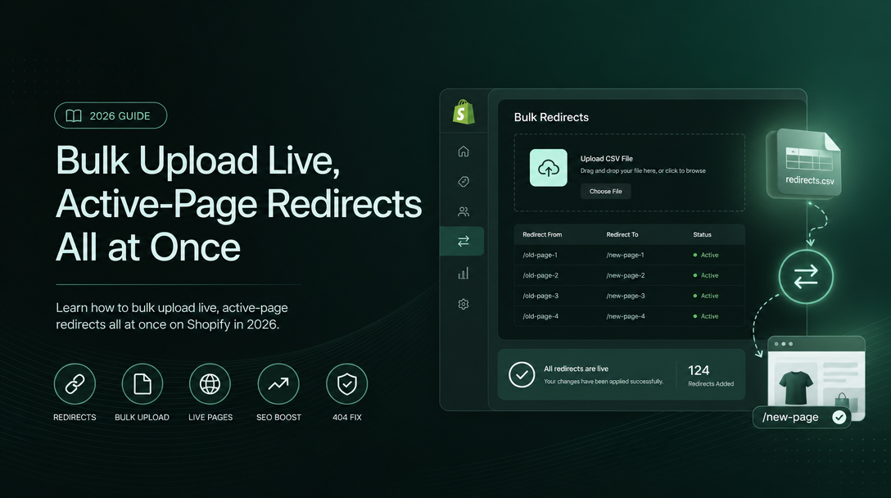Click the SEO Boost trend arrow icon
Image resolution: width=891 pixels, height=498 pixels.
coord(278,384)
